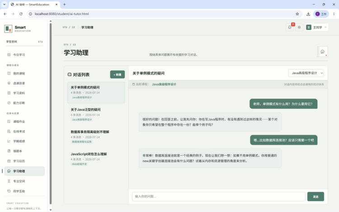
Task: Click the 学期成绩 chart icon
Action: [9, 141]
